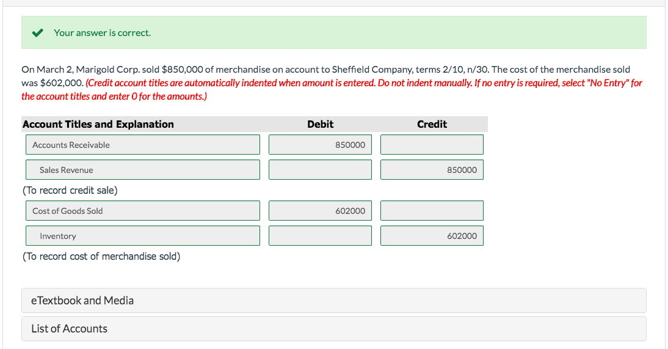Select the Inventory account title field
668x349 pixels.
(143, 236)
